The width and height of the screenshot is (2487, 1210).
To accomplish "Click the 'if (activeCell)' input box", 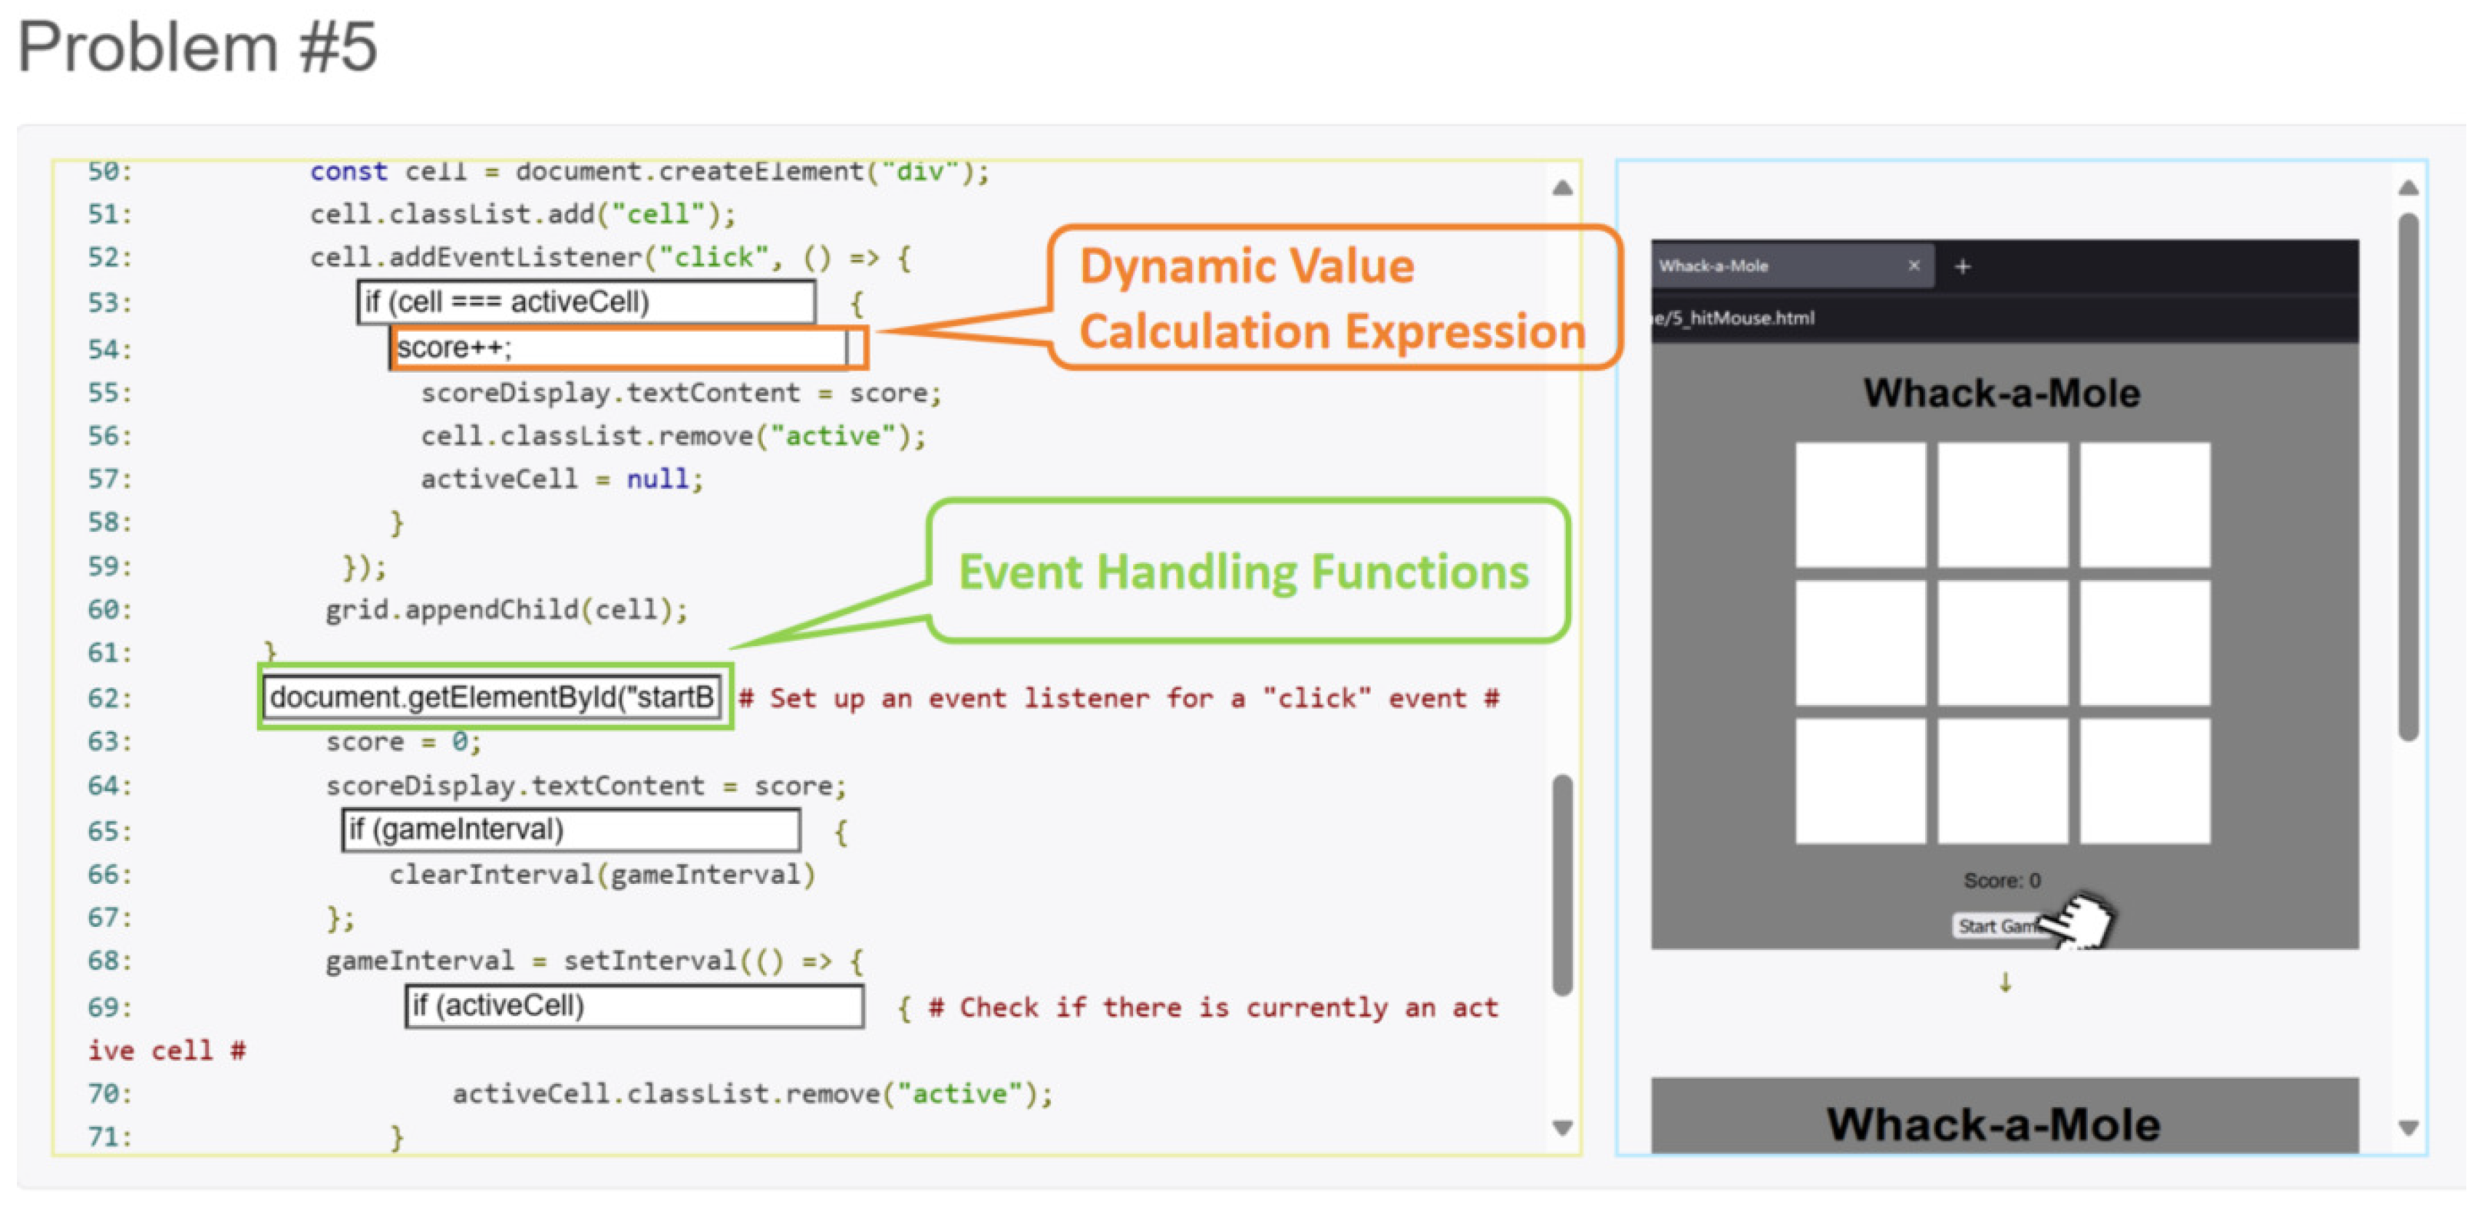I will pos(633,1005).
